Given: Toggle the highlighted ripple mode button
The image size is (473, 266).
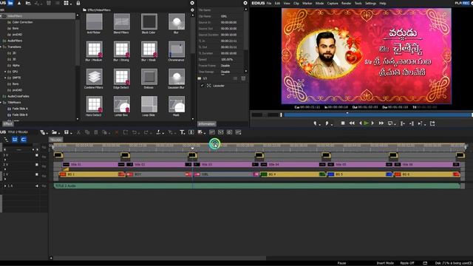Looking at the screenshot, I should coord(24,140).
